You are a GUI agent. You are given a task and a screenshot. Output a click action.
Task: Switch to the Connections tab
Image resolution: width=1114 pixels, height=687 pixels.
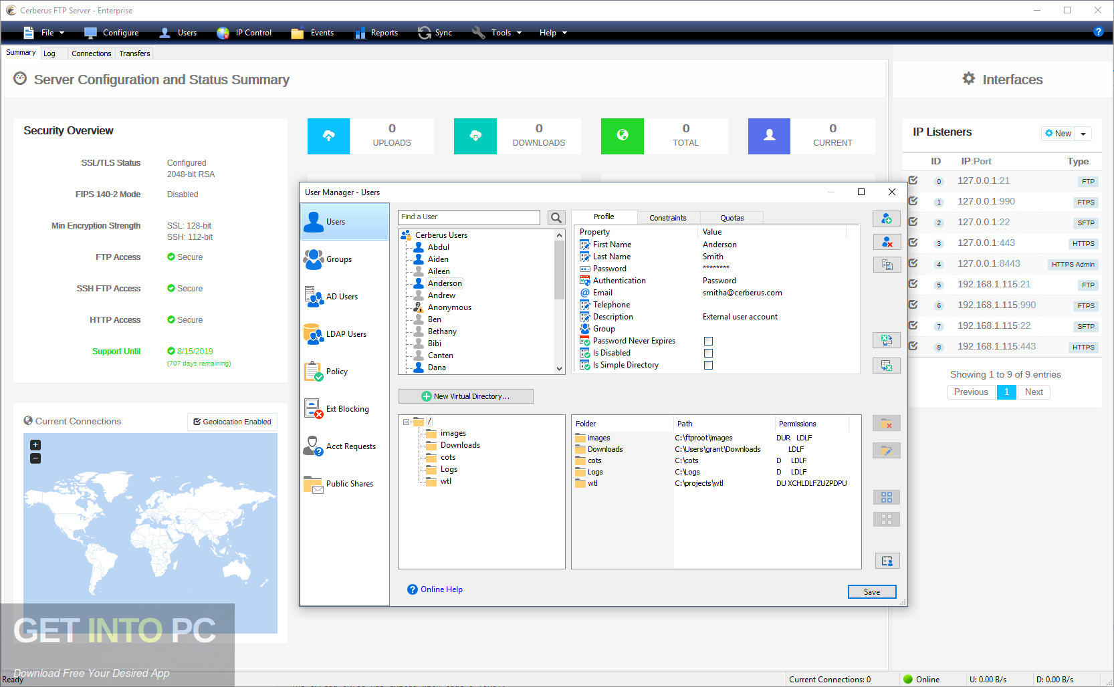92,53
